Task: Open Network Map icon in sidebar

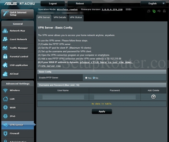Action: [x=5, y=31]
